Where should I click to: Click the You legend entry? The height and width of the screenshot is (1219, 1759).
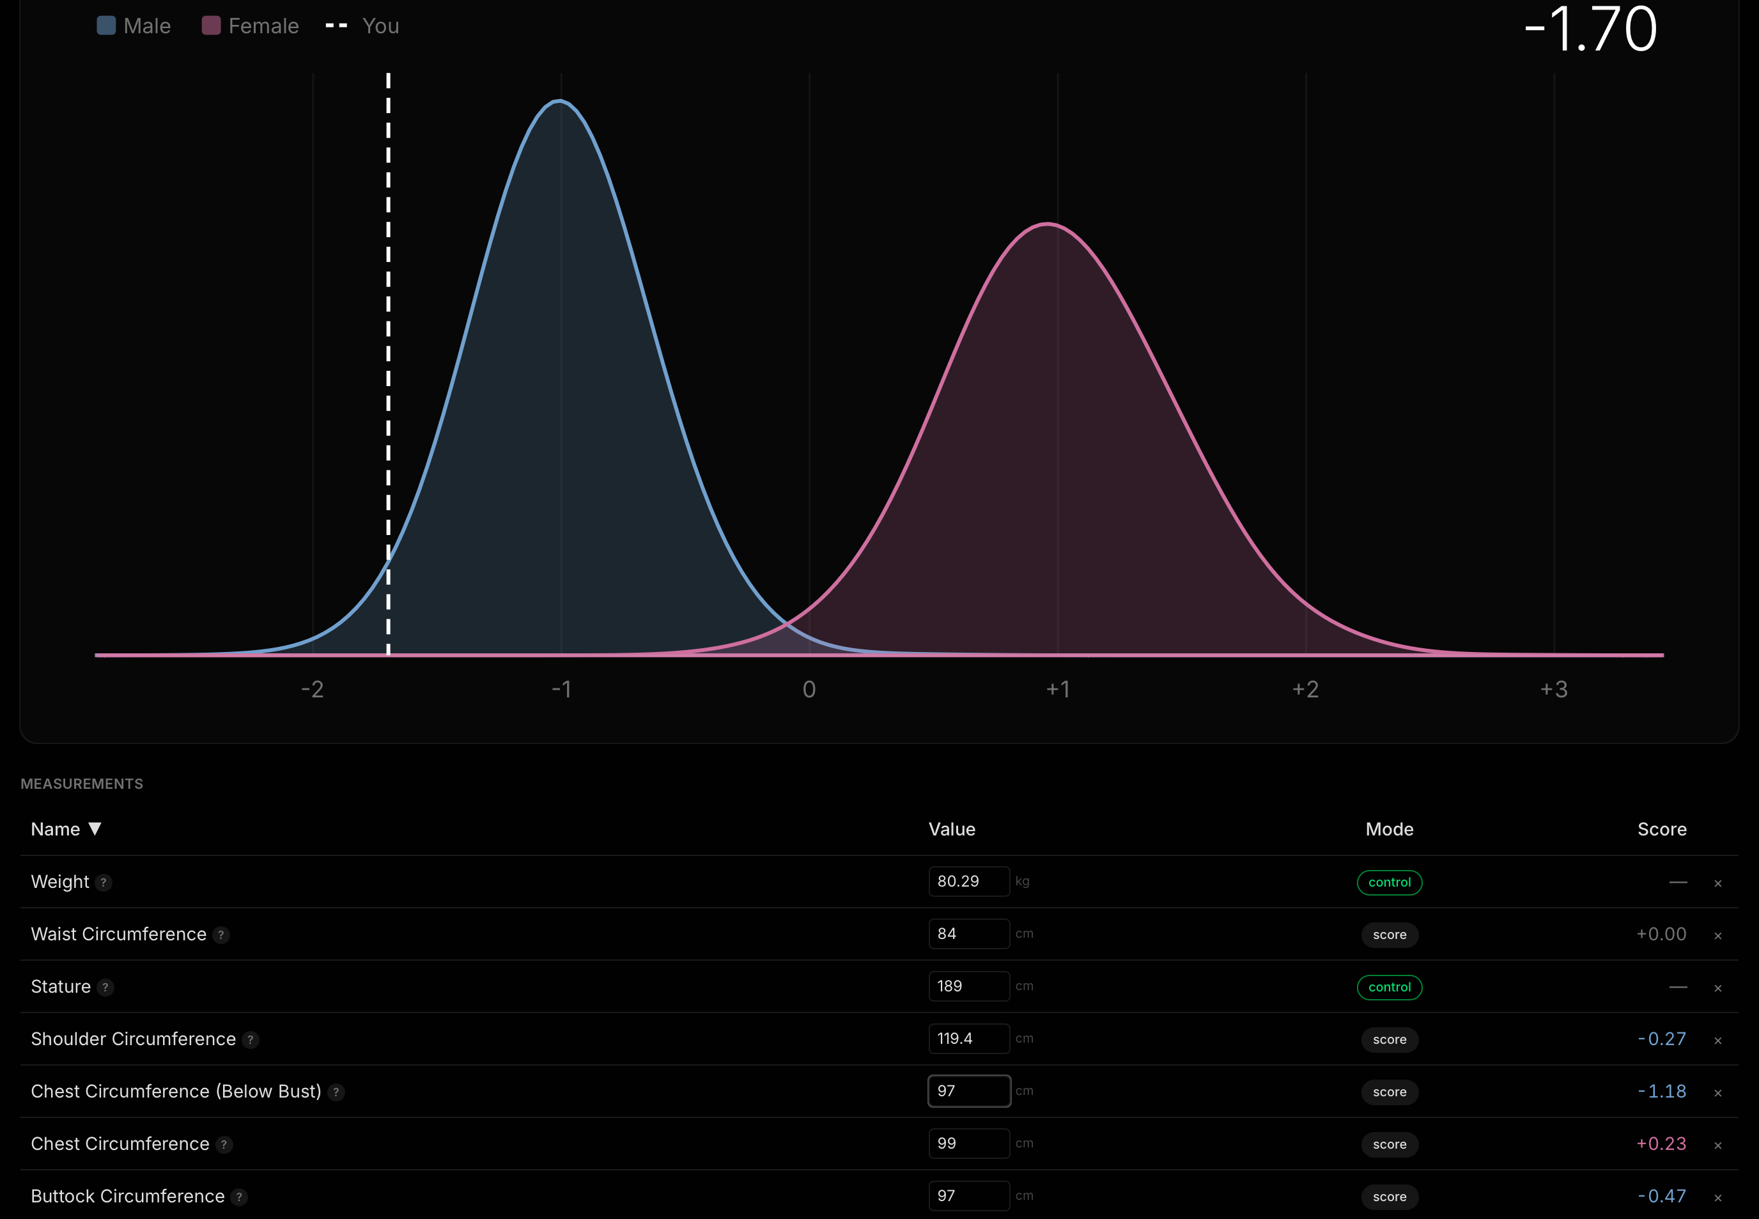coord(363,26)
